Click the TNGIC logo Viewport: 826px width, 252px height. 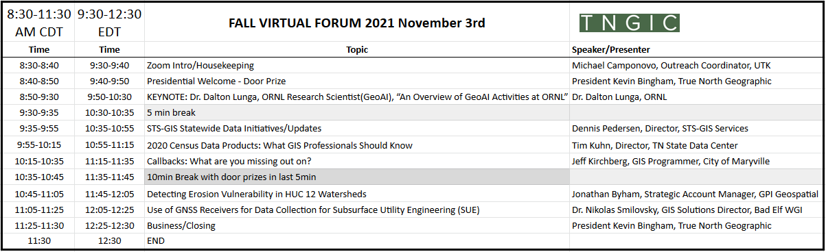630,23
